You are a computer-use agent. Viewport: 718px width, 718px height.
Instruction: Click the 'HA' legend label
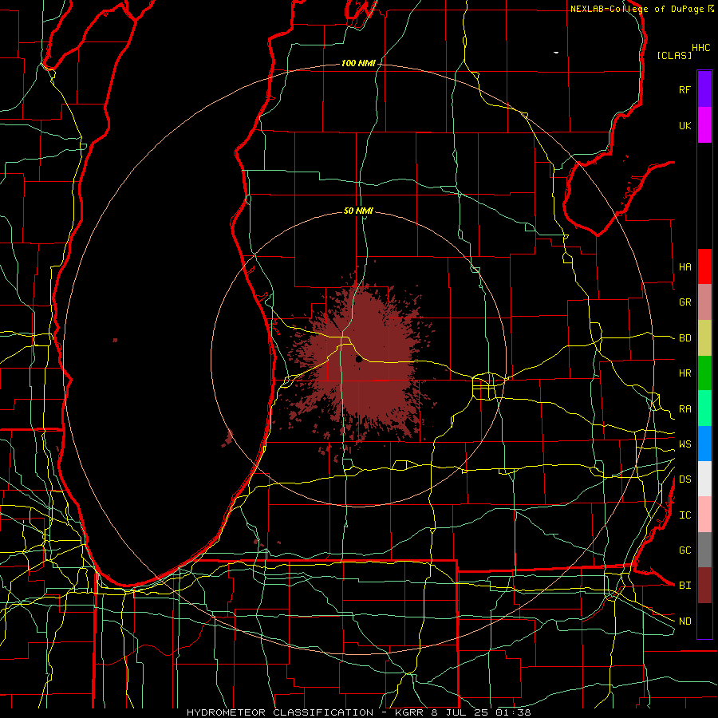[x=684, y=267]
